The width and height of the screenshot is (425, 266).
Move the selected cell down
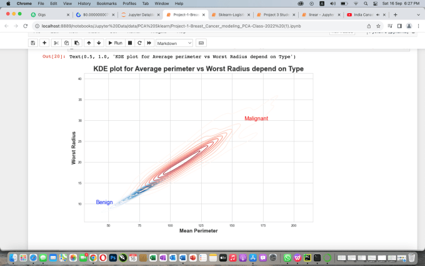[x=99, y=43]
